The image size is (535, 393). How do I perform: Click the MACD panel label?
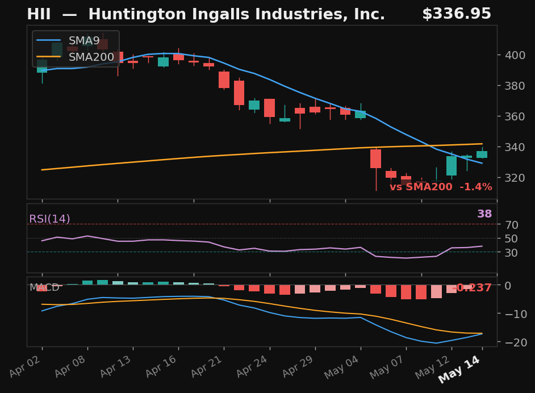click(44, 287)
